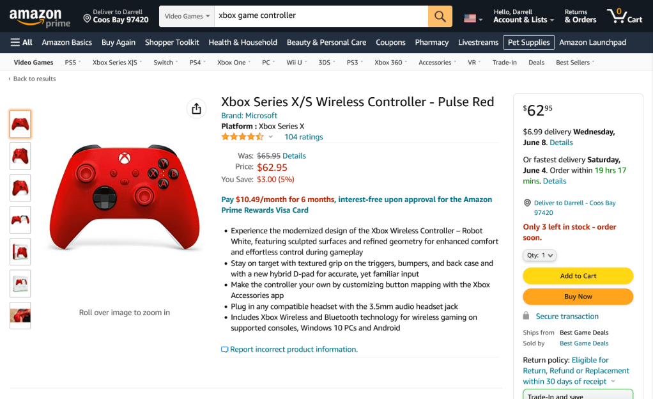Click the orange search magnifier button
Viewport: 653px width, 399px height.
point(440,16)
